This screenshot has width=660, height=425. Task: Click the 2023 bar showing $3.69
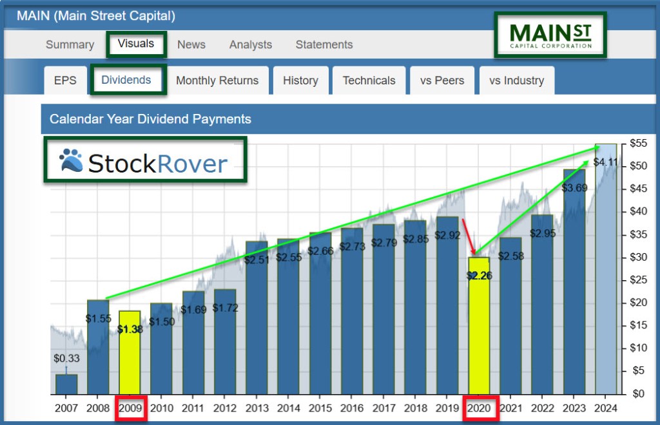[574, 283]
